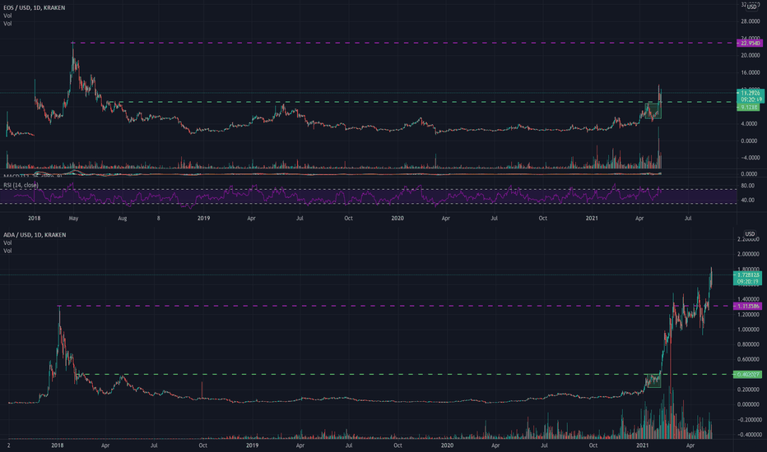
Task: Click the 2021 label on the ADA time axis
Action: [642, 445]
